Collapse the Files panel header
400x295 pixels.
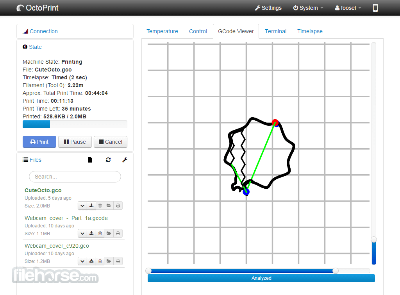(35, 160)
